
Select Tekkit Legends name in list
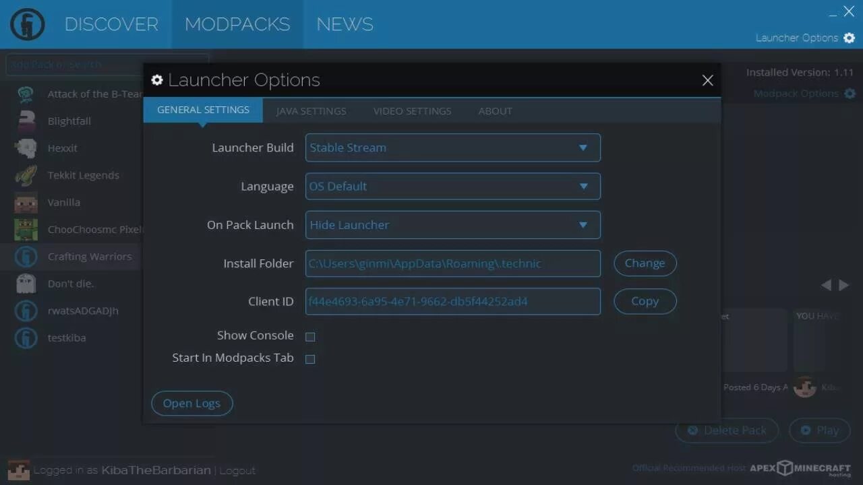(x=83, y=175)
